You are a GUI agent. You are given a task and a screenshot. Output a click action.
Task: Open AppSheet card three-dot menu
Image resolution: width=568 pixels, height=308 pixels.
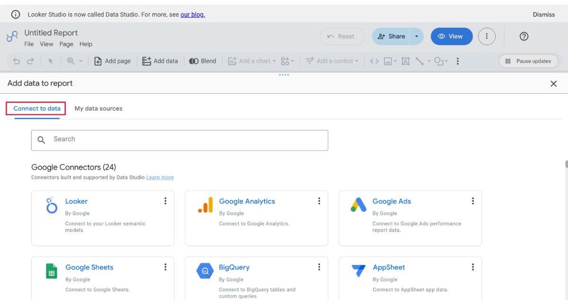click(472, 267)
